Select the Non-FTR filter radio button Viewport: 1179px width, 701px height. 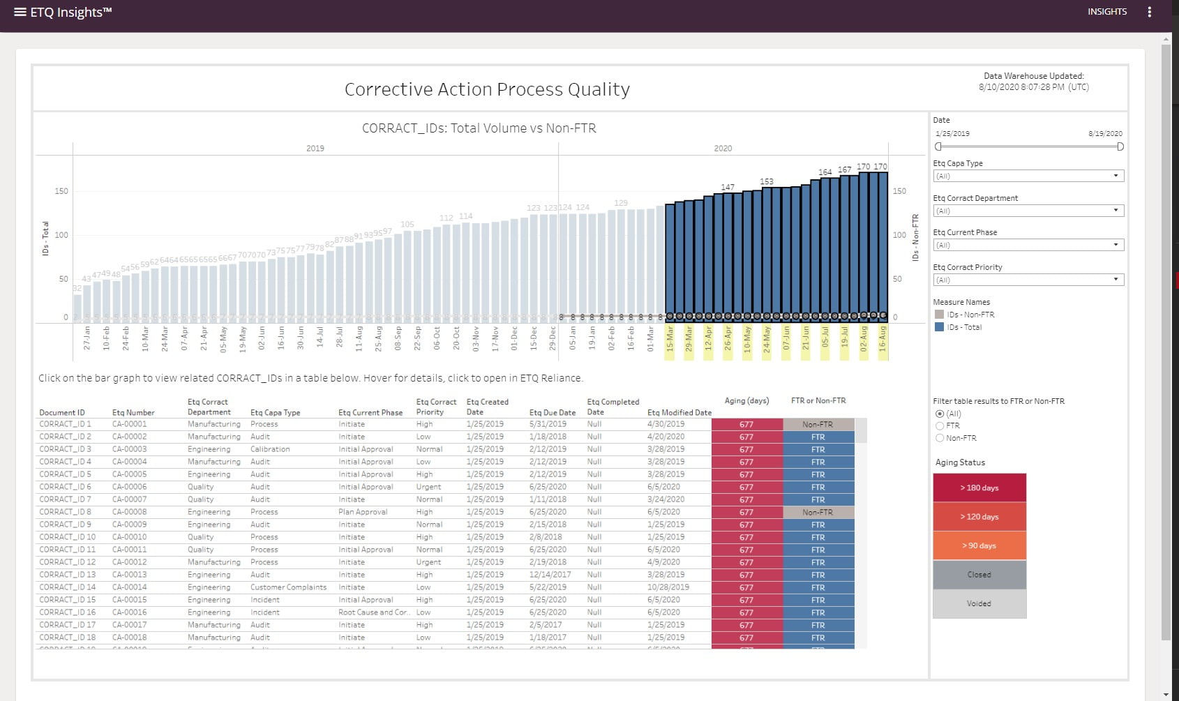[940, 438]
